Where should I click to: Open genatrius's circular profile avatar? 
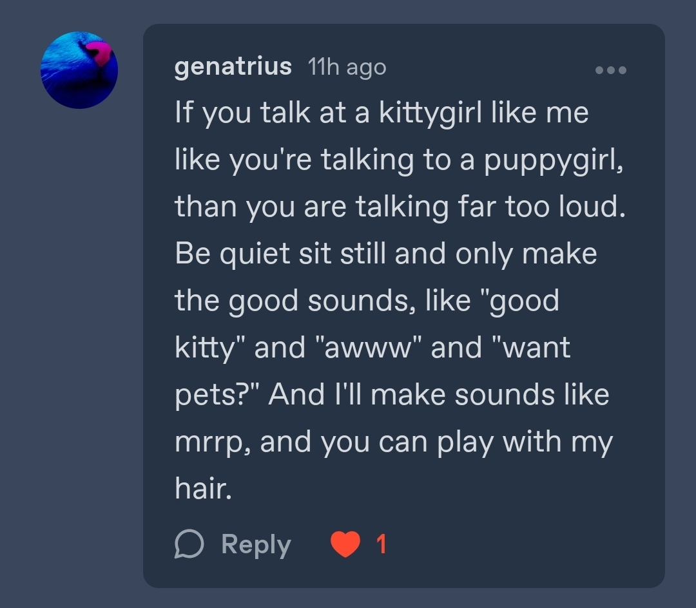pyautogui.click(x=79, y=70)
